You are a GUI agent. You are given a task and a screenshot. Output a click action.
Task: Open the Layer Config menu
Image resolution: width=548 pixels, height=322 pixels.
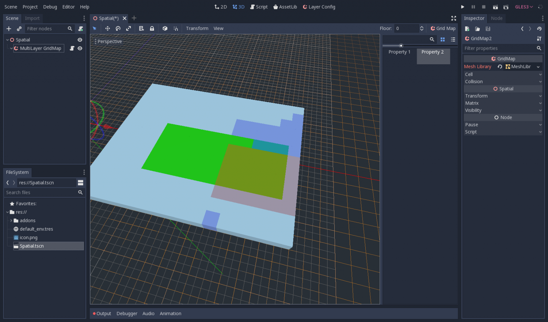(319, 6)
